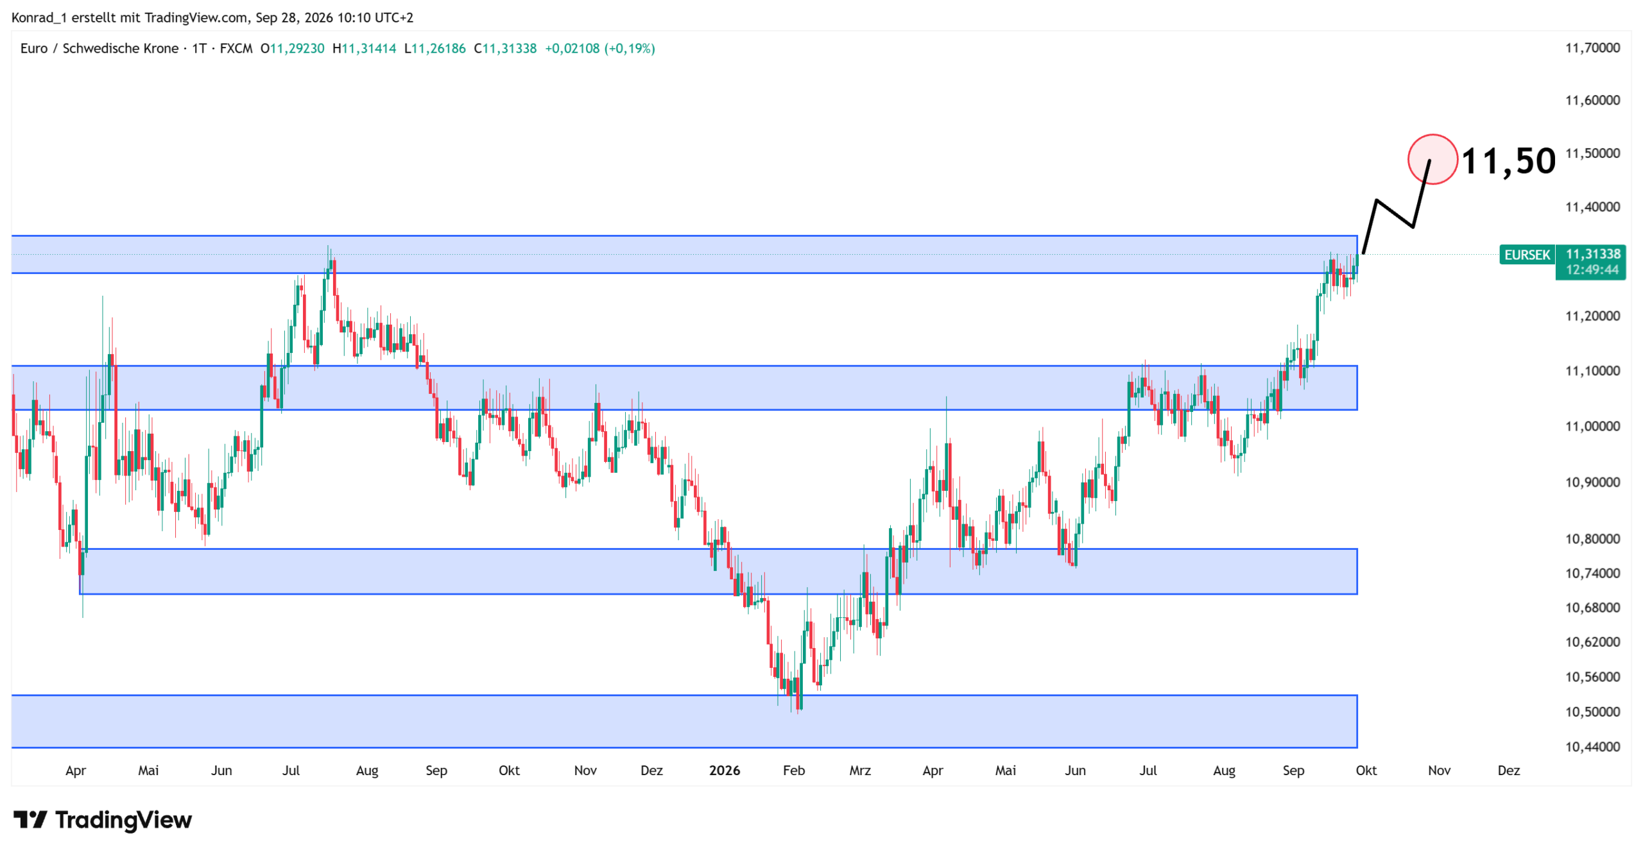Click the 10,44000 price axis label
Viewport: 1643px width, 854px height.
point(1592,746)
